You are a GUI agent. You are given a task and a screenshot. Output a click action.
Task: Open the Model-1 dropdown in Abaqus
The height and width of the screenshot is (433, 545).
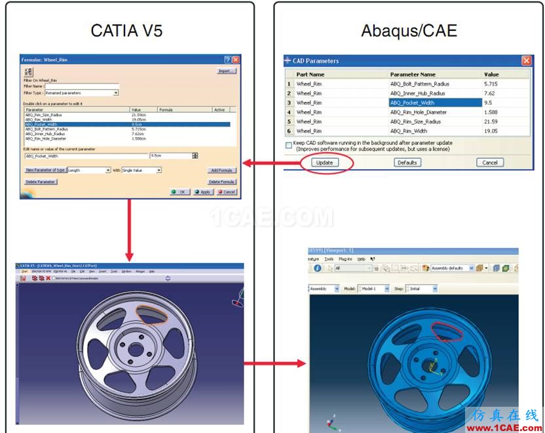coord(387,289)
